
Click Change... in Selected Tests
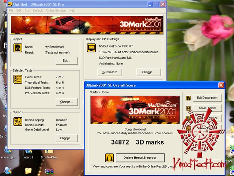point(67,102)
